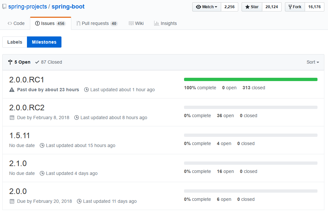Image resolution: width=328 pixels, height=213 pixels.
Task: Switch to the Code tab
Action: click(16, 23)
